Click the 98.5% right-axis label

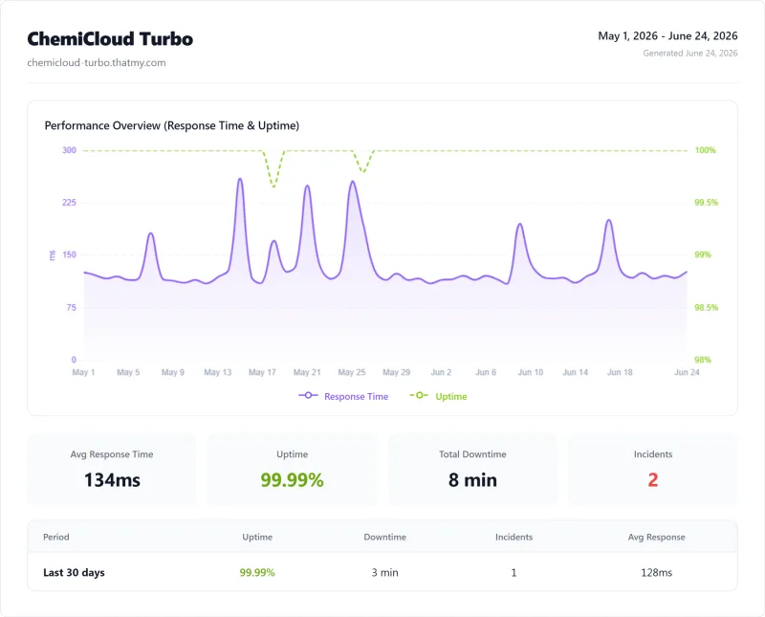point(706,307)
